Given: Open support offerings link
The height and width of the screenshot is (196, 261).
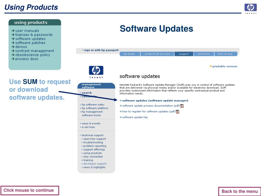Looking at the screenshot, I should click(x=94, y=150).
